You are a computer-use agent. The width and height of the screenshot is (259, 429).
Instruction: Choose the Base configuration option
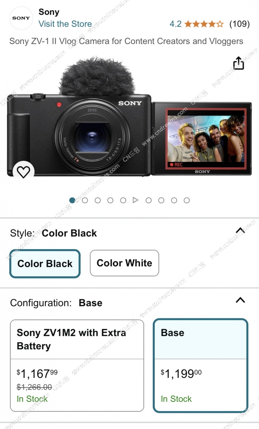pos(200,366)
